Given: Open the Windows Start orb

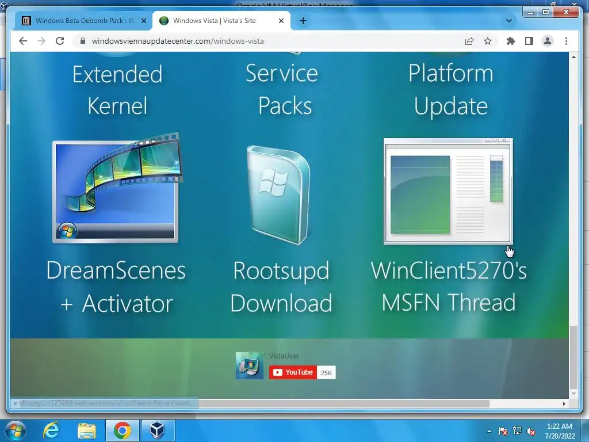Looking at the screenshot, I should (16, 430).
